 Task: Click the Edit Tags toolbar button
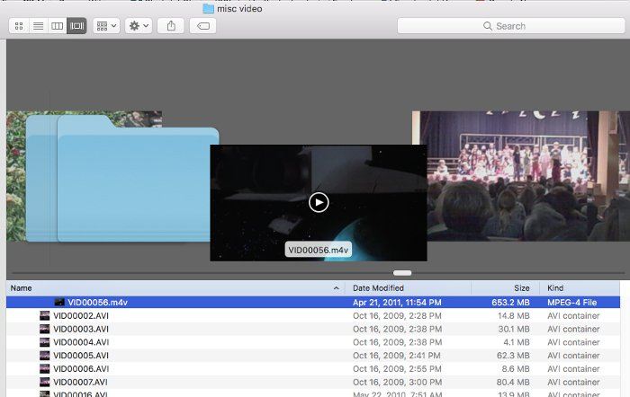[202, 26]
